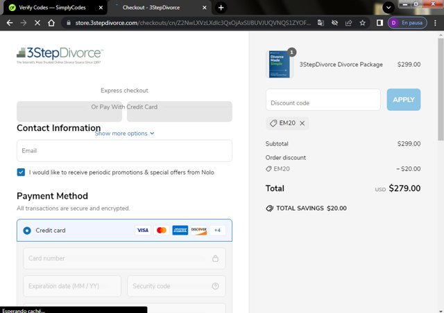Click the Mastercard icon

point(162,230)
